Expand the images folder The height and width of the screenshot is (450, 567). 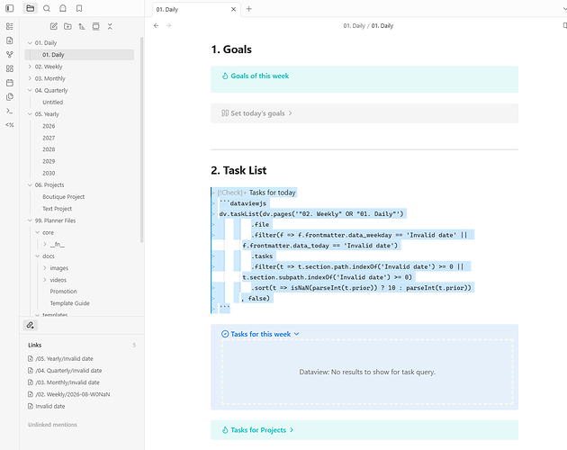45,268
